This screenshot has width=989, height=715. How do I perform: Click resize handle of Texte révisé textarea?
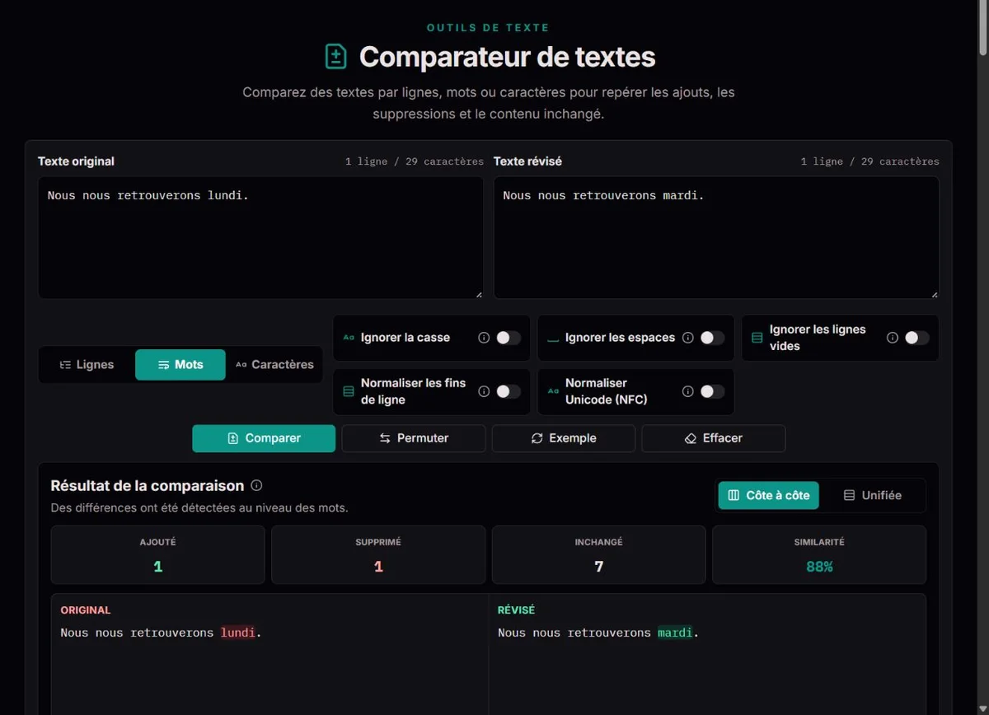coord(934,293)
